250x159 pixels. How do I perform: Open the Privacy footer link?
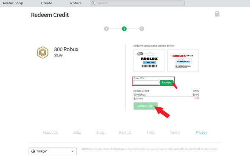coord(201,133)
